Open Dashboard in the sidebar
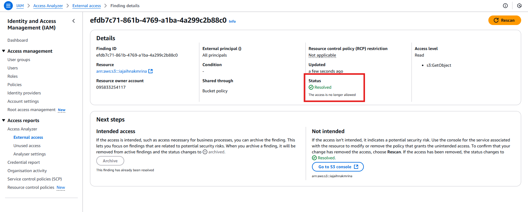 click(18, 40)
